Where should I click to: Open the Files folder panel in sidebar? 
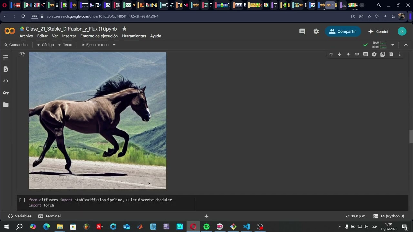(6, 105)
